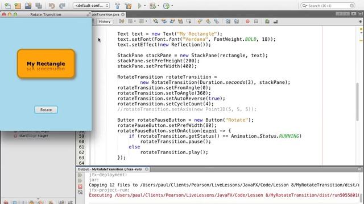This screenshot has height=204, width=364.
Task: Click the Debug Project icon
Action: click(x=153, y=6)
